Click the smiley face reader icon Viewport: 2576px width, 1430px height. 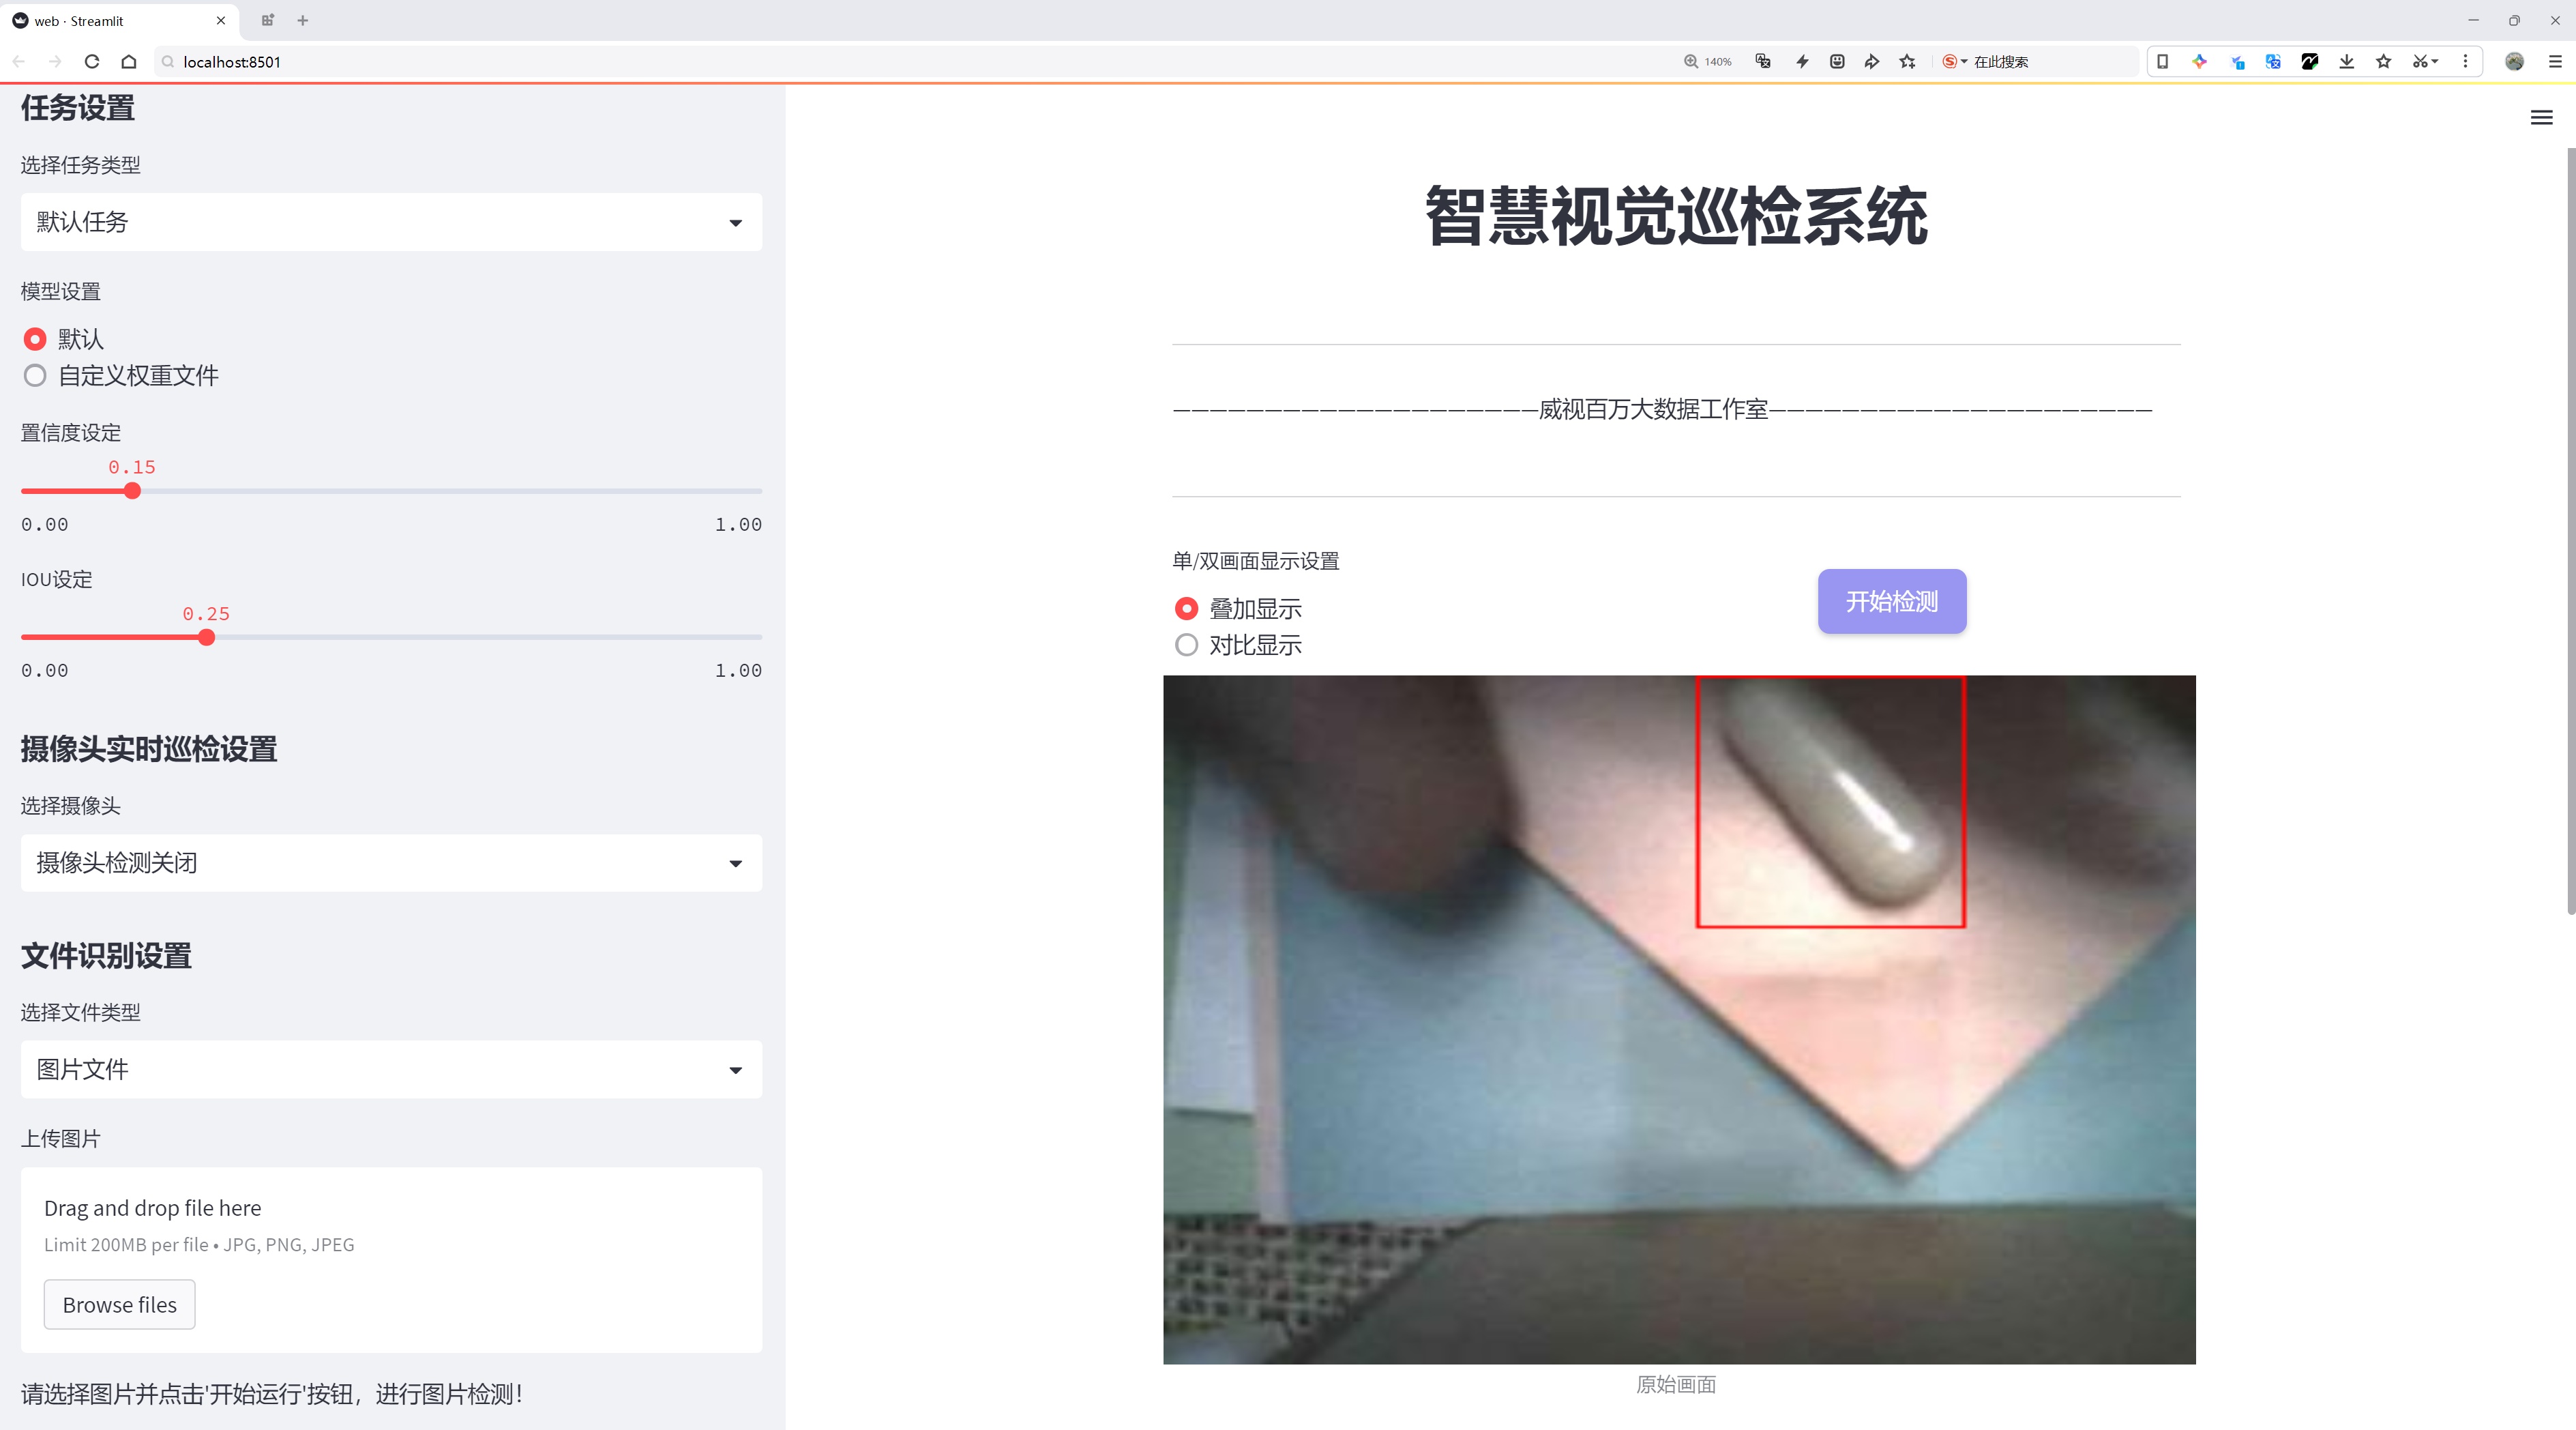click(x=1837, y=61)
